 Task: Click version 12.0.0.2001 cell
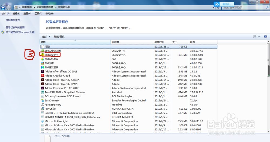pos(197,55)
